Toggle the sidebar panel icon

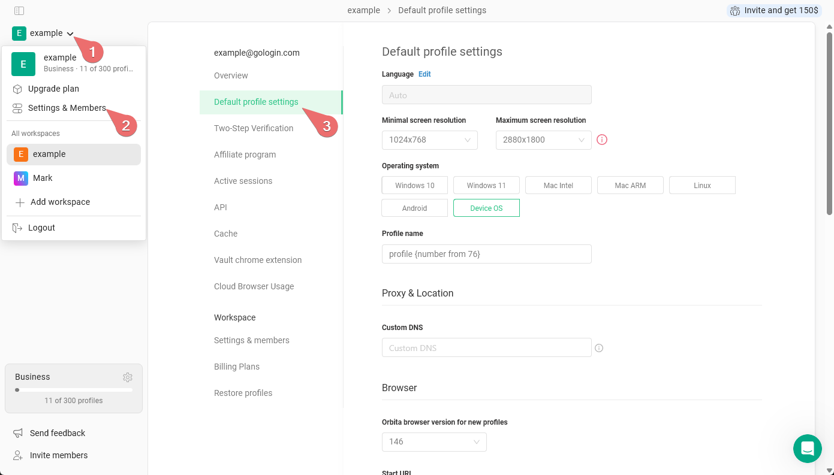click(19, 11)
